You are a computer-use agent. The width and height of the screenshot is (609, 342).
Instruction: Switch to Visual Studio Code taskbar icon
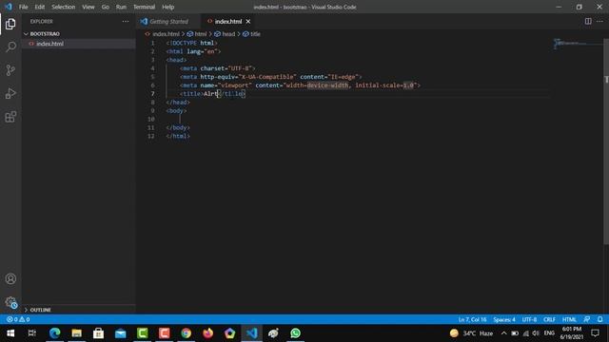click(x=251, y=333)
